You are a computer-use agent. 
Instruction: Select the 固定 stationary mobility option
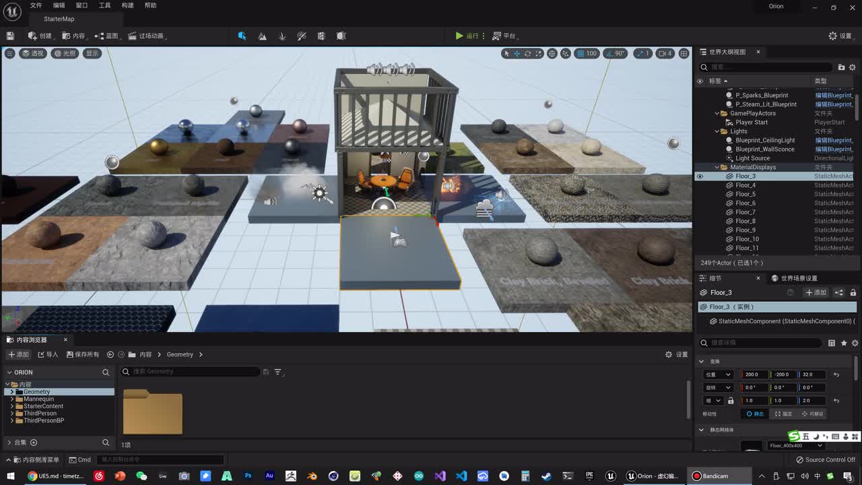click(783, 414)
